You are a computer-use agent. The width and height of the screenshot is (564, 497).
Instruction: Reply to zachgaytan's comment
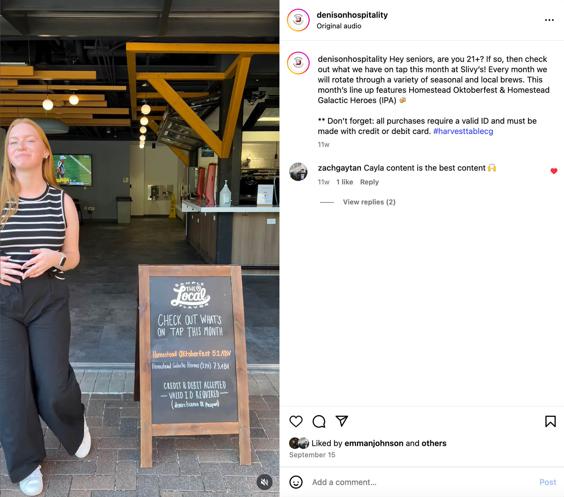tap(369, 182)
